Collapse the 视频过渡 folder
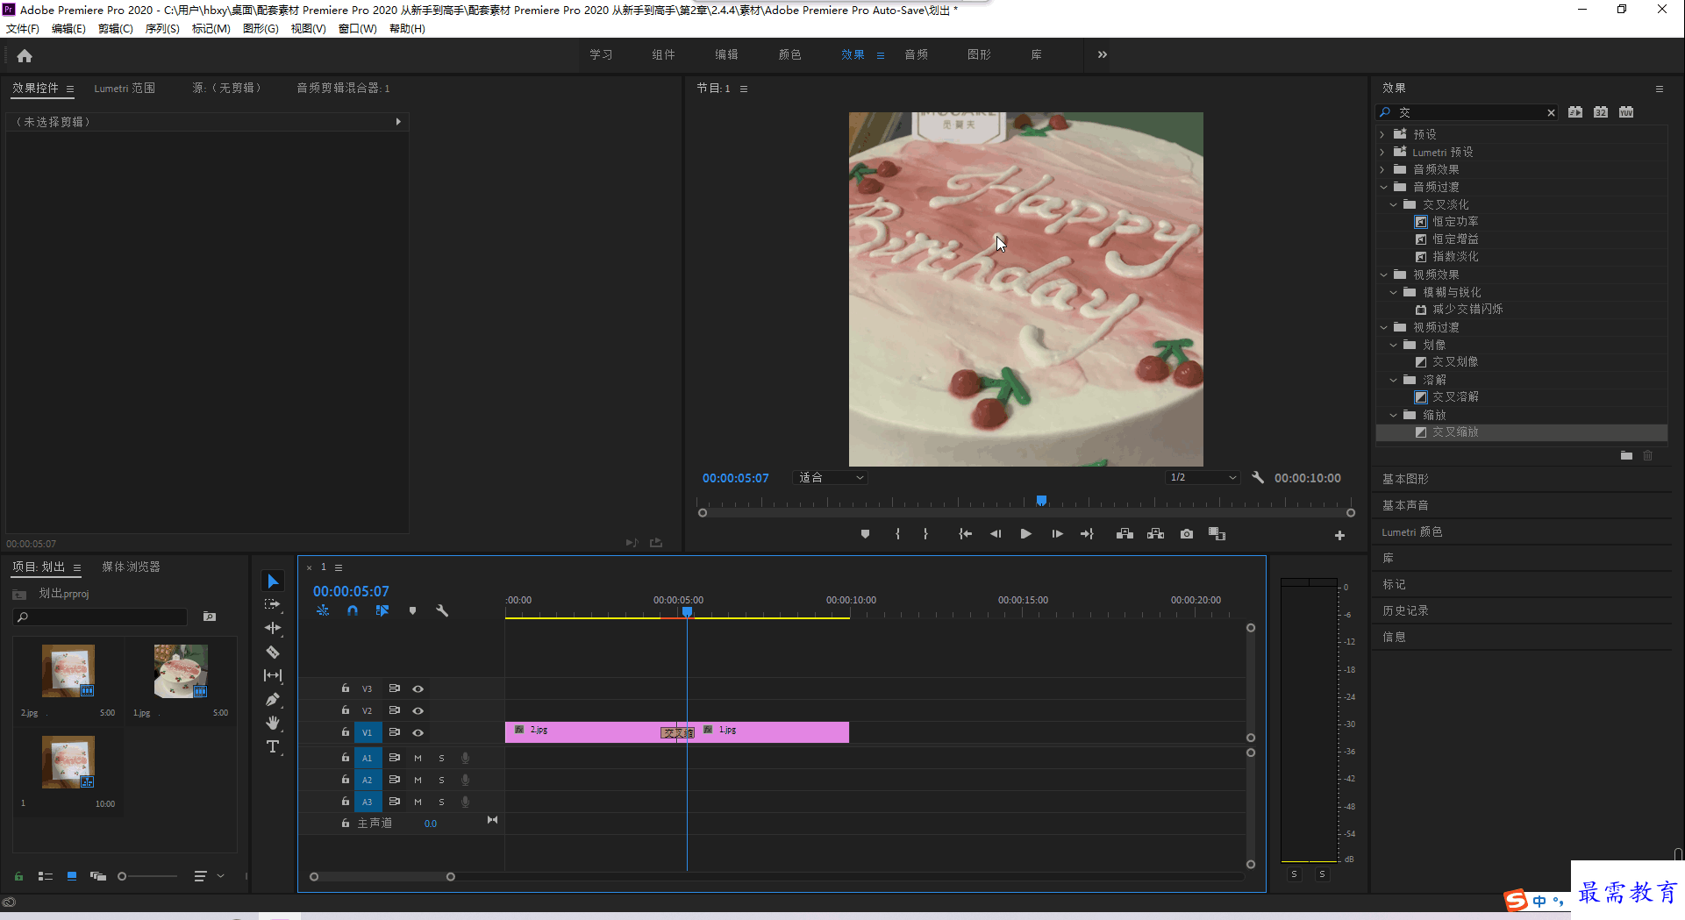The image size is (1685, 920). [1384, 327]
